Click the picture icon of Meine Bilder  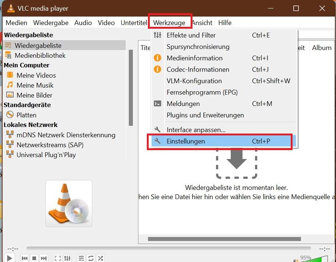[10, 95]
